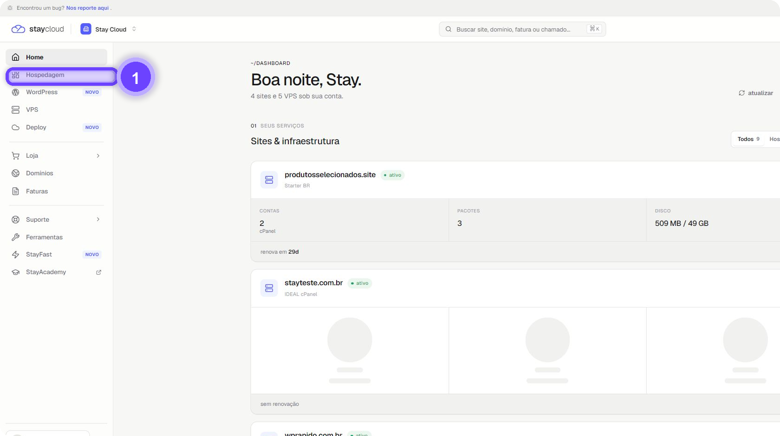
Task: Click the staycloud logo icon
Action: tap(18, 29)
